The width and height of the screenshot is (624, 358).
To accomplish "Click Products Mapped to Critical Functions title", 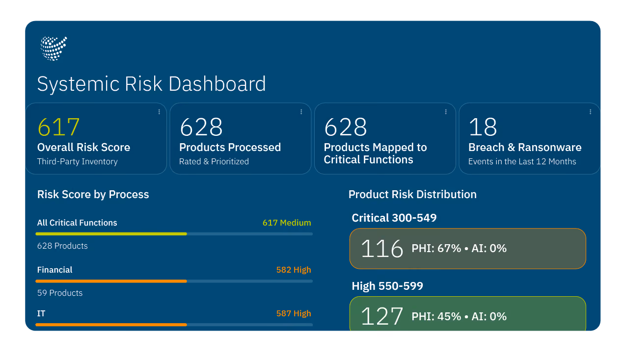I will click(x=375, y=153).
